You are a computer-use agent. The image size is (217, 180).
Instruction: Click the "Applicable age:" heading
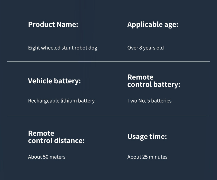point(153,24)
